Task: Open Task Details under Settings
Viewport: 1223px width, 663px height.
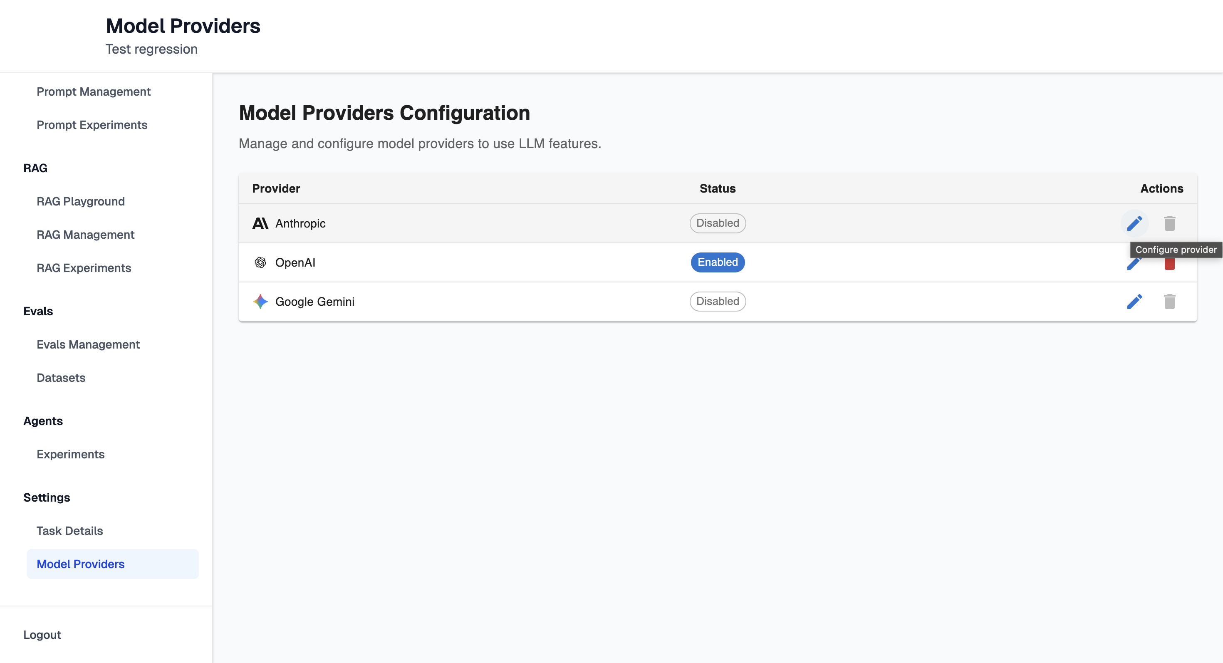Action: pos(70,531)
